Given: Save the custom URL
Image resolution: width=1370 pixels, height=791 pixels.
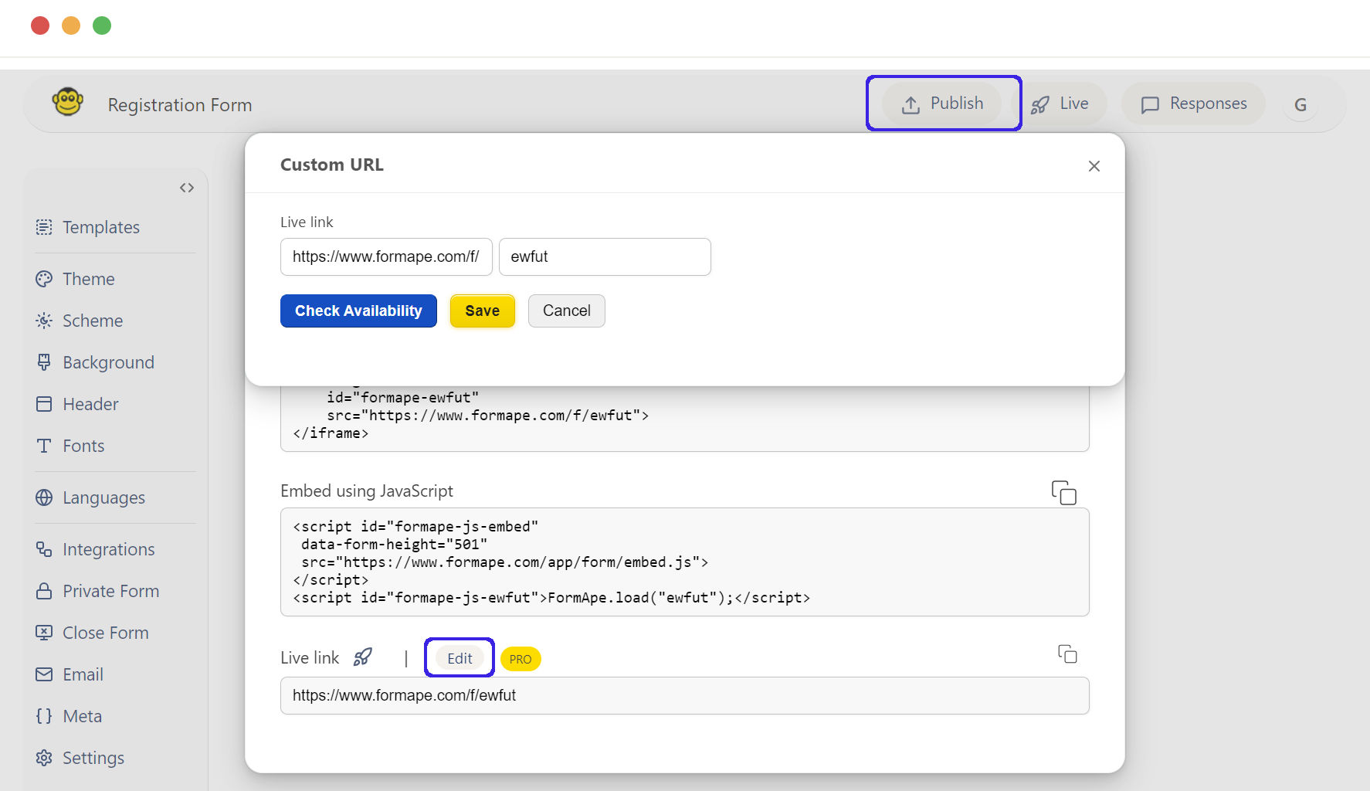Looking at the screenshot, I should pos(482,311).
